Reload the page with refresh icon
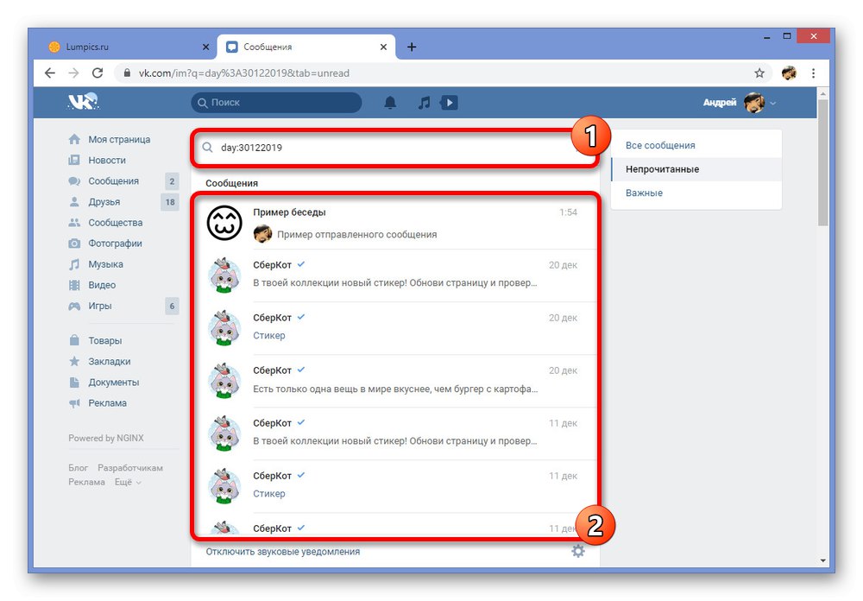The width and height of the screenshot is (863, 601). coord(98,73)
